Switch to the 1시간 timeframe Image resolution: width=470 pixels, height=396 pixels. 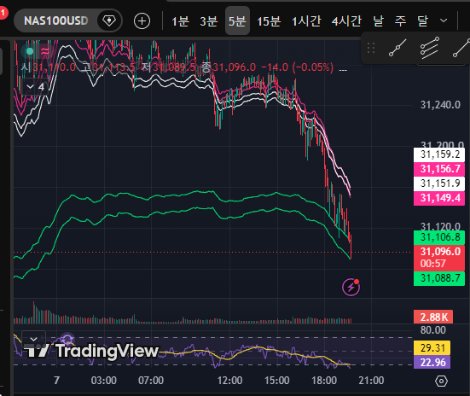point(306,21)
